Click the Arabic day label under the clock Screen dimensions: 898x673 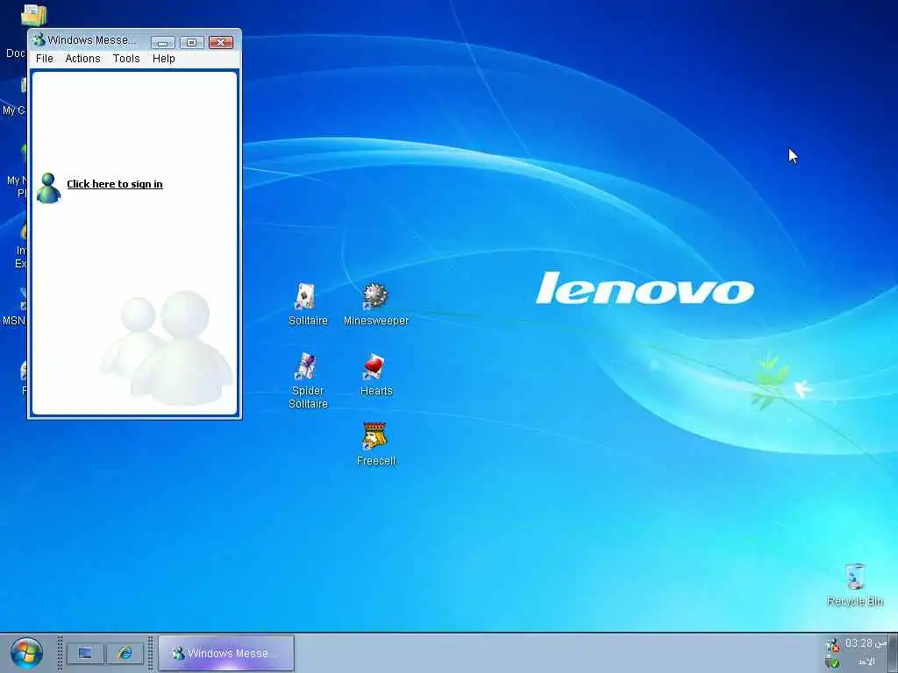866,662
